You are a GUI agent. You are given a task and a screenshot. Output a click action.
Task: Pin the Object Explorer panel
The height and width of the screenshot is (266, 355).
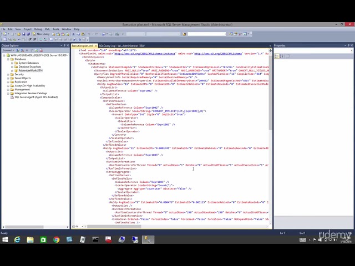[64, 45]
